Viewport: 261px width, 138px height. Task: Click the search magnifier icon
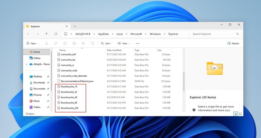pyautogui.click(x=238, y=34)
